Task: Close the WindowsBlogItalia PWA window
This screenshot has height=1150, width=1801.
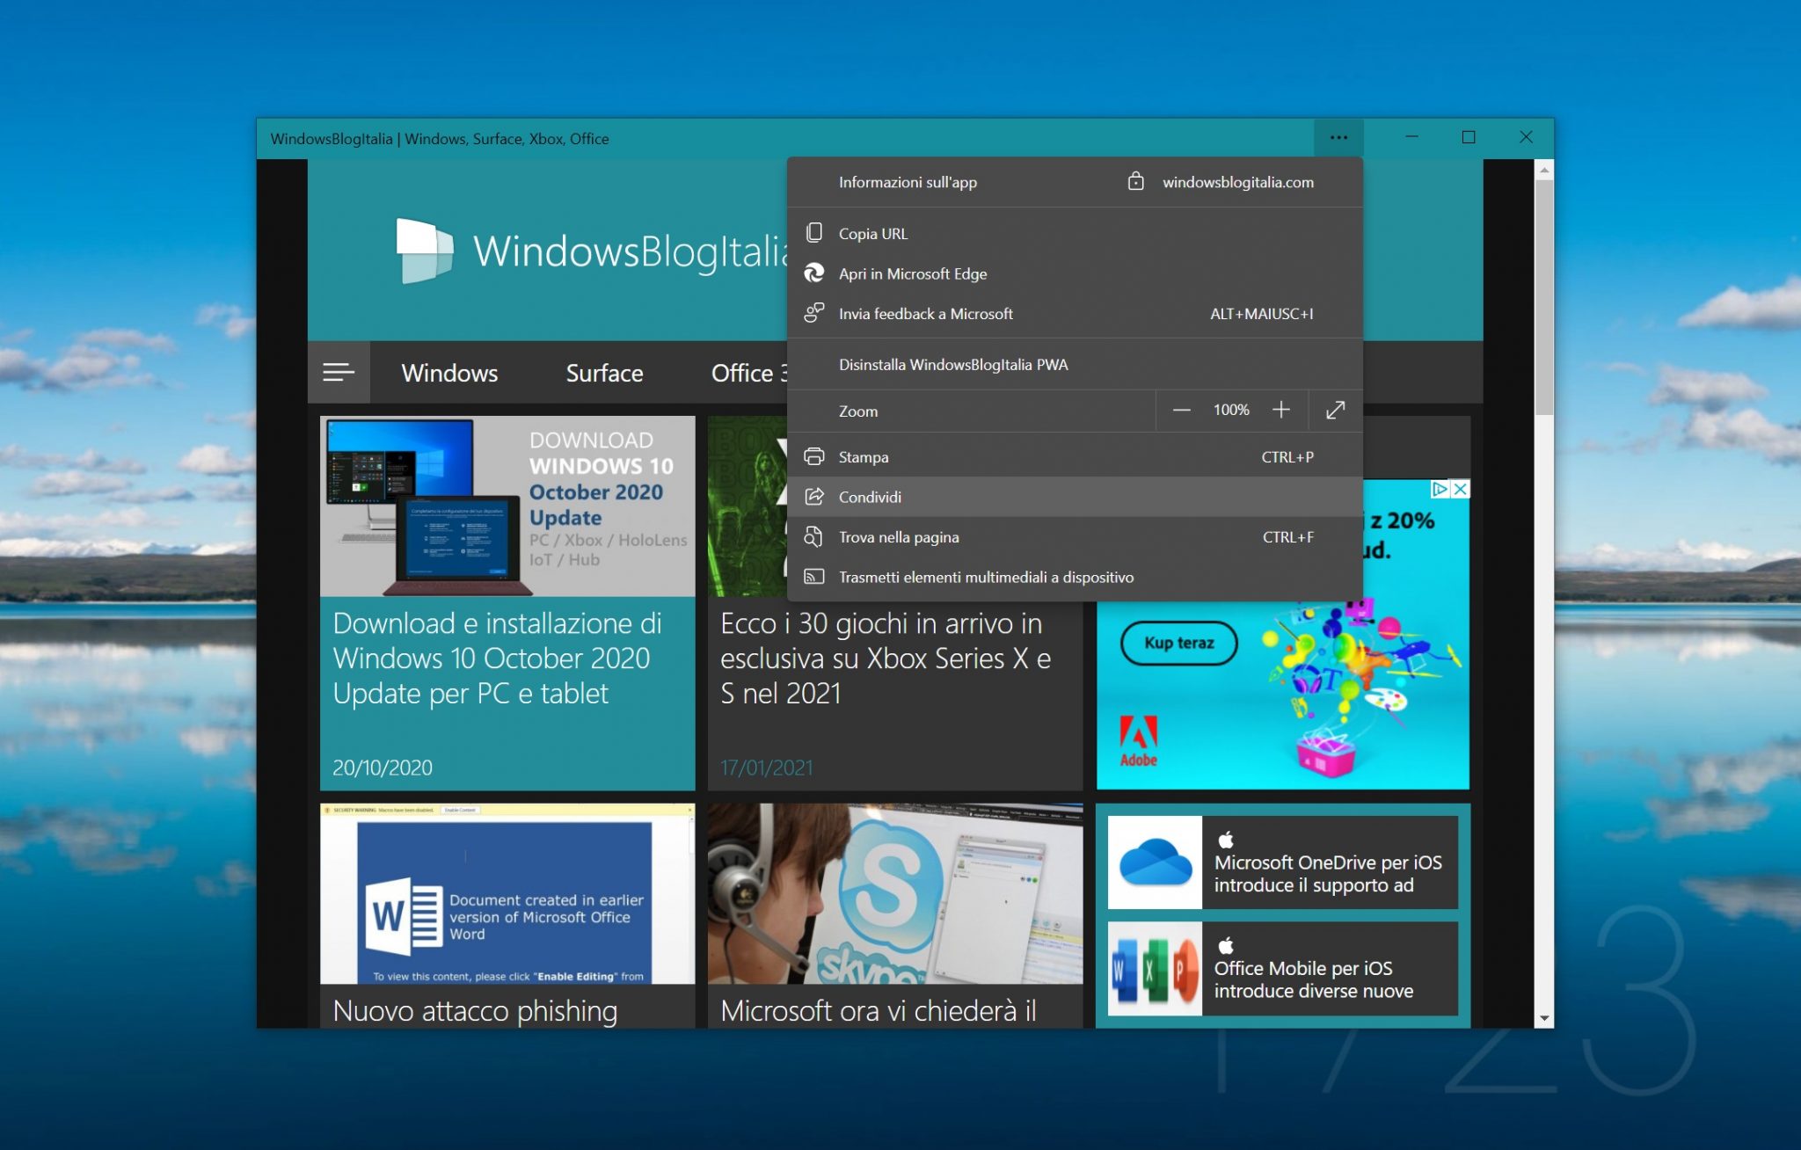Action: click(x=1526, y=137)
